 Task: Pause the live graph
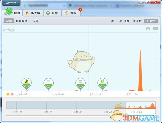tap(156, 29)
